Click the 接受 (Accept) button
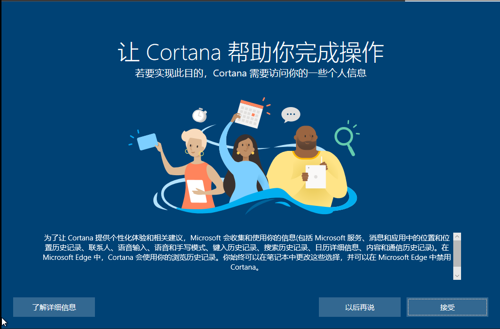The width and height of the screenshot is (500, 329). pos(447,307)
